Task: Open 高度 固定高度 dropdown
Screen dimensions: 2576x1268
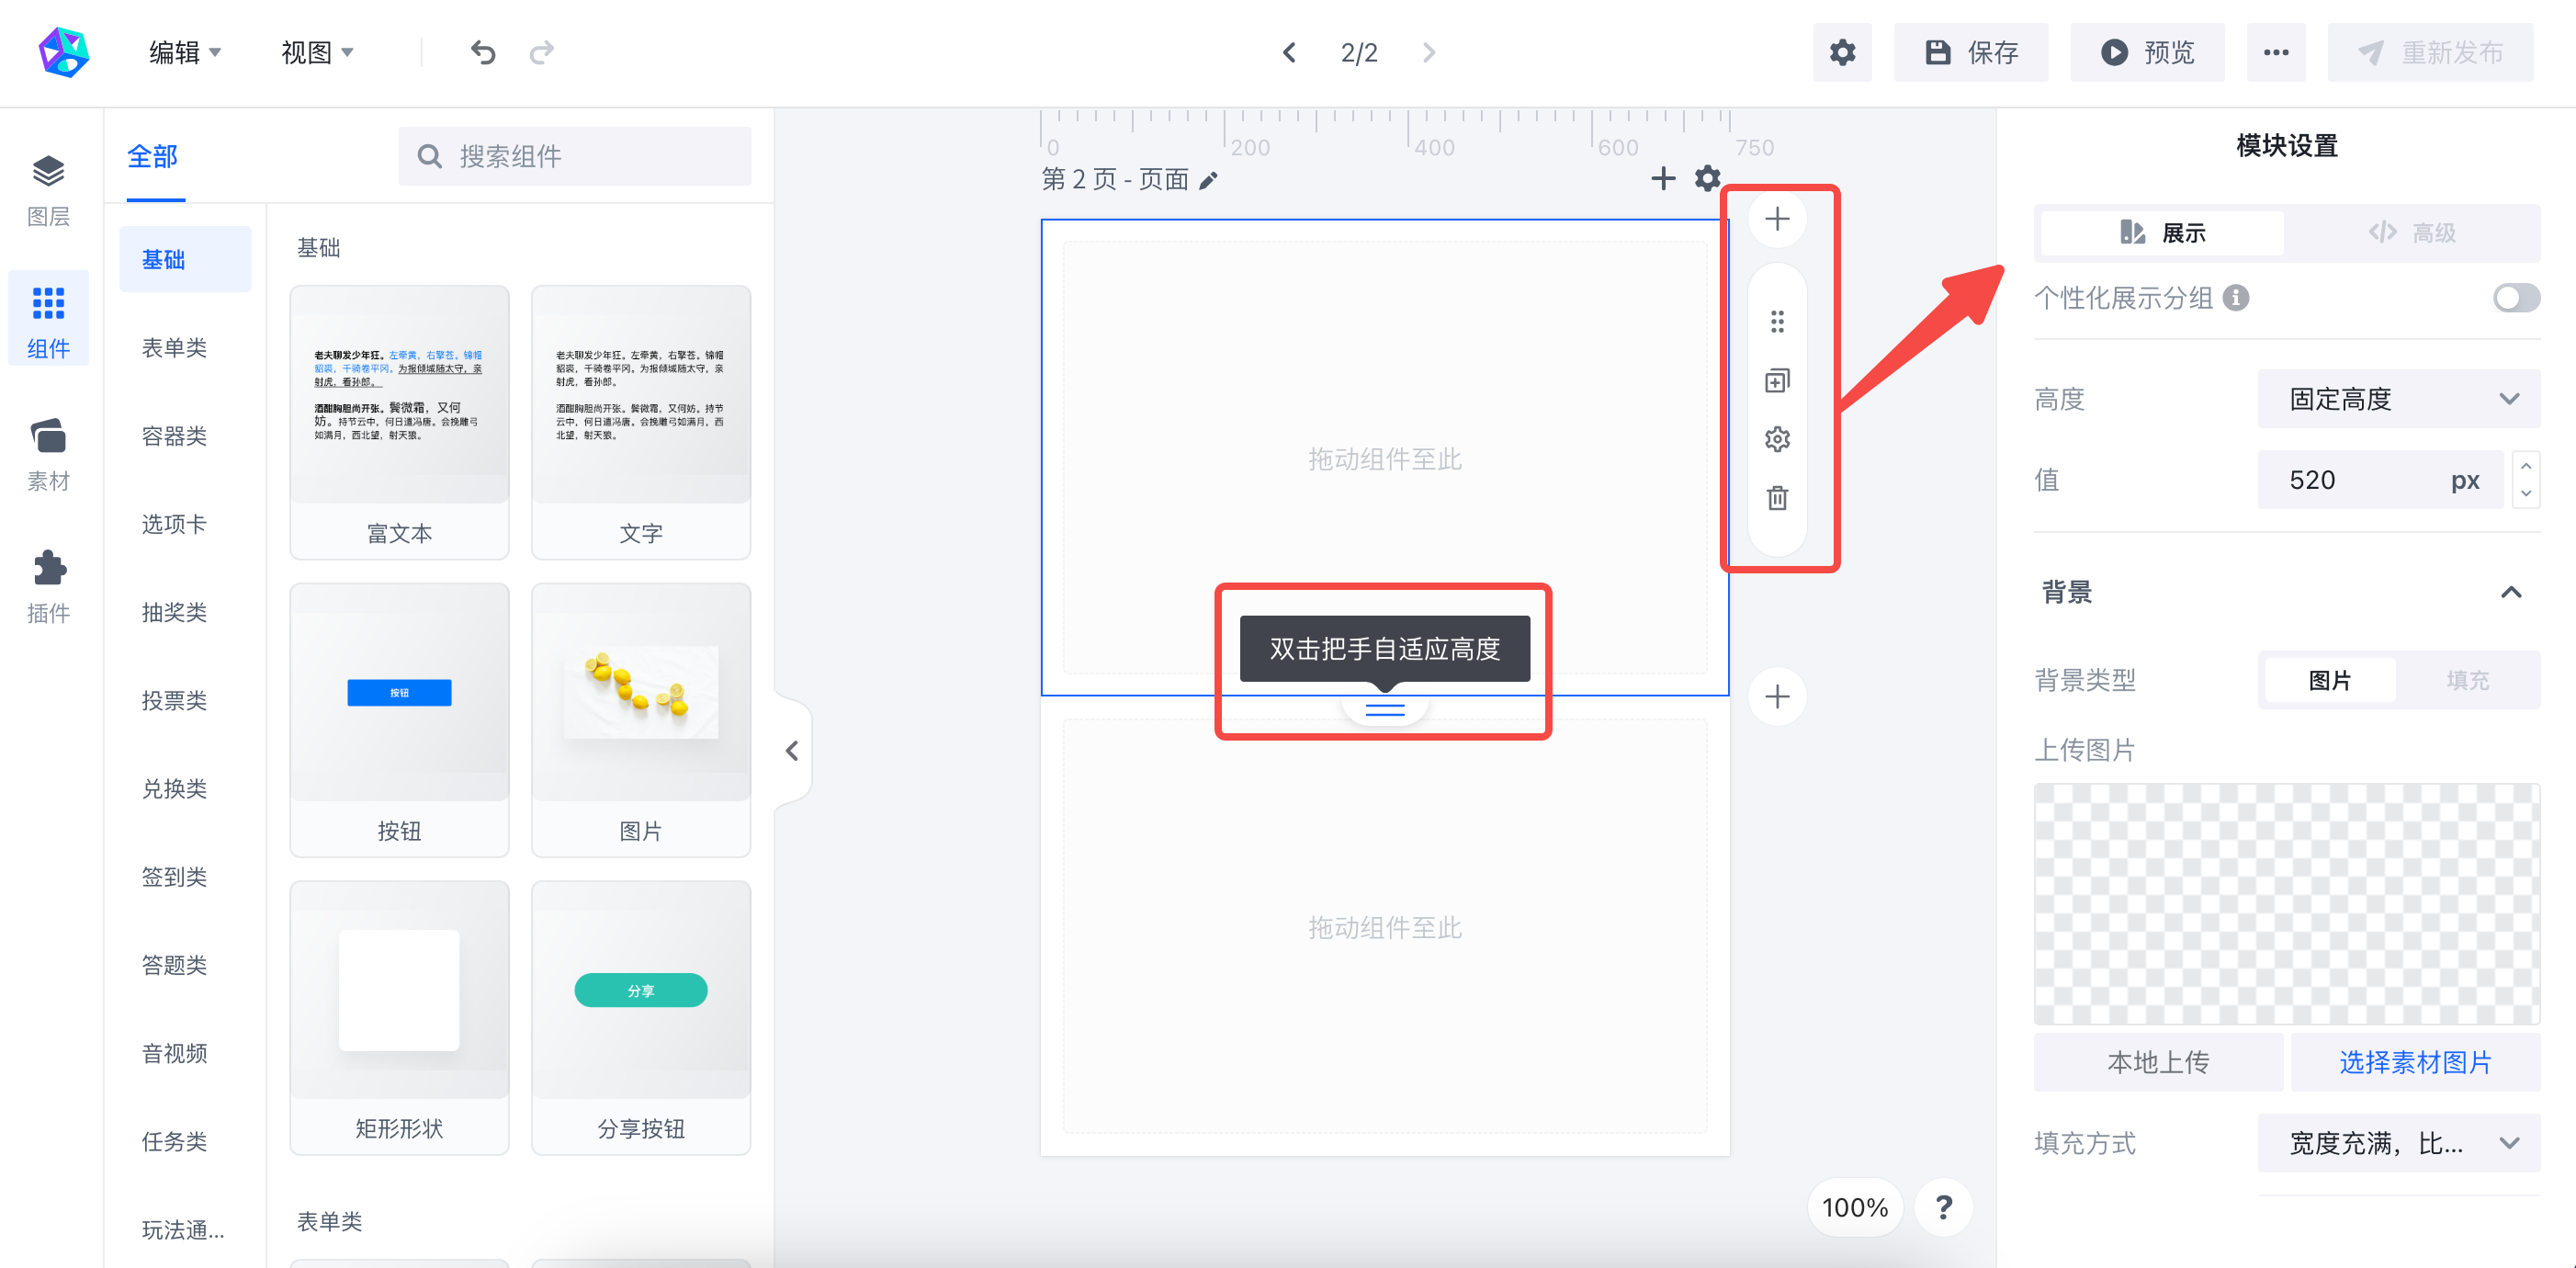Action: tap(2398, 399)
